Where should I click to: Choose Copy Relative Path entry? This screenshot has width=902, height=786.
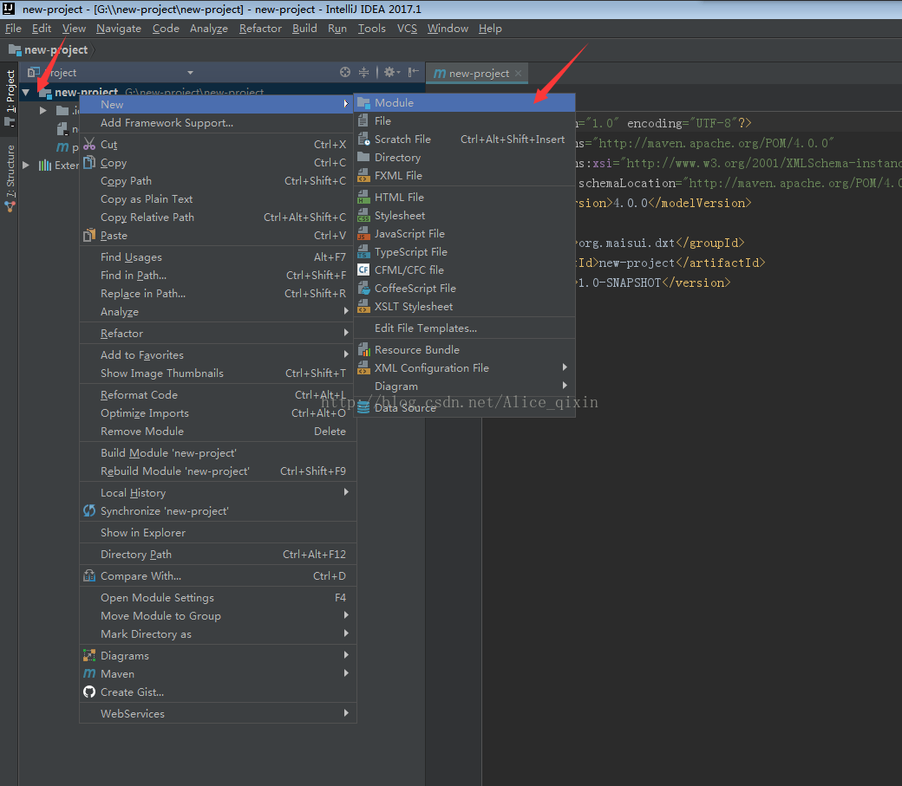pos(218,217)
